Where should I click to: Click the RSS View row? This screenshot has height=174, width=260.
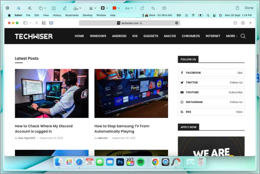point(211,112)
